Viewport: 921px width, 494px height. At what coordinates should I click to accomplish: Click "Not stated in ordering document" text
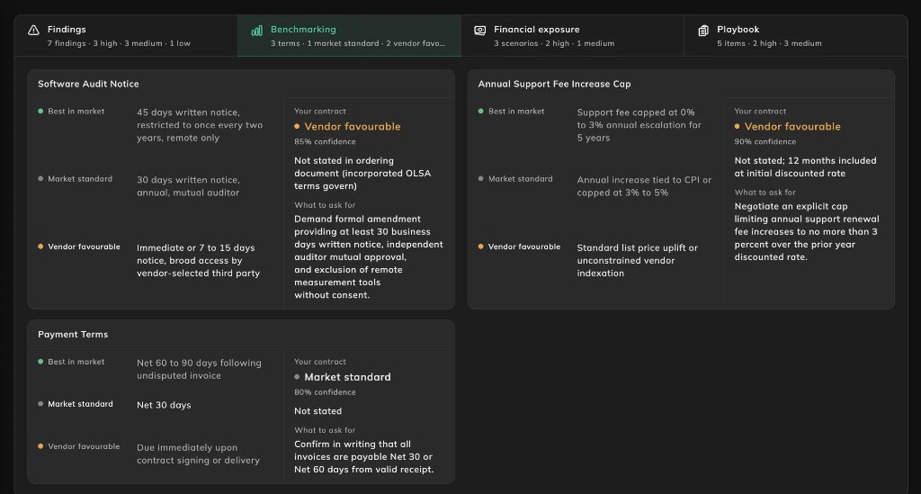362,174
